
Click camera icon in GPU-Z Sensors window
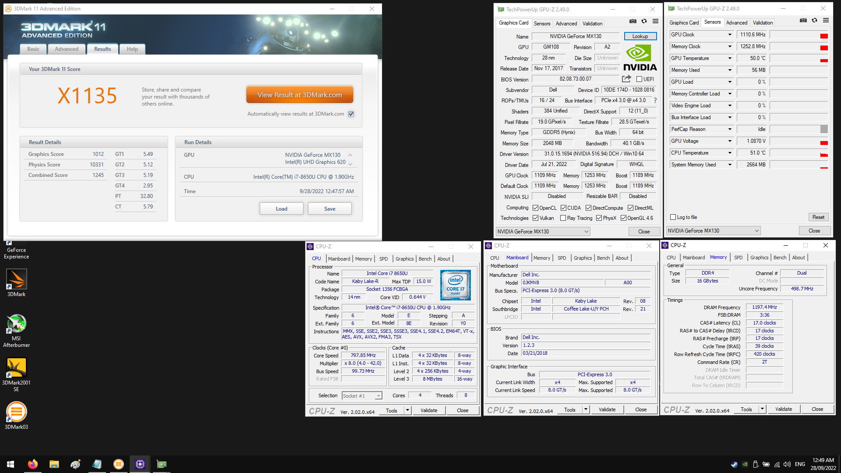click(803, 20)
